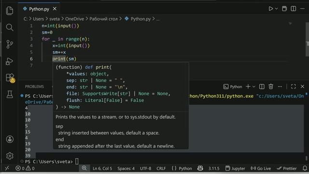
Task: Click sm=0 on line 2
Action: click(47, 32)
